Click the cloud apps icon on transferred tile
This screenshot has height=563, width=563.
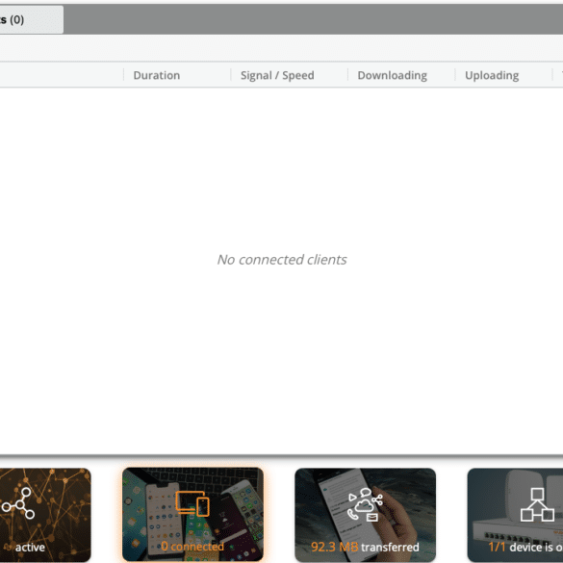coord(365,504)
